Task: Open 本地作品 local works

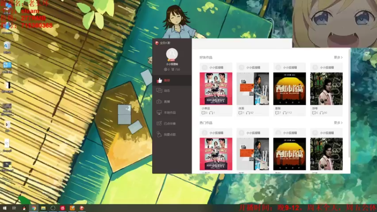Action: tap(172, 113)
